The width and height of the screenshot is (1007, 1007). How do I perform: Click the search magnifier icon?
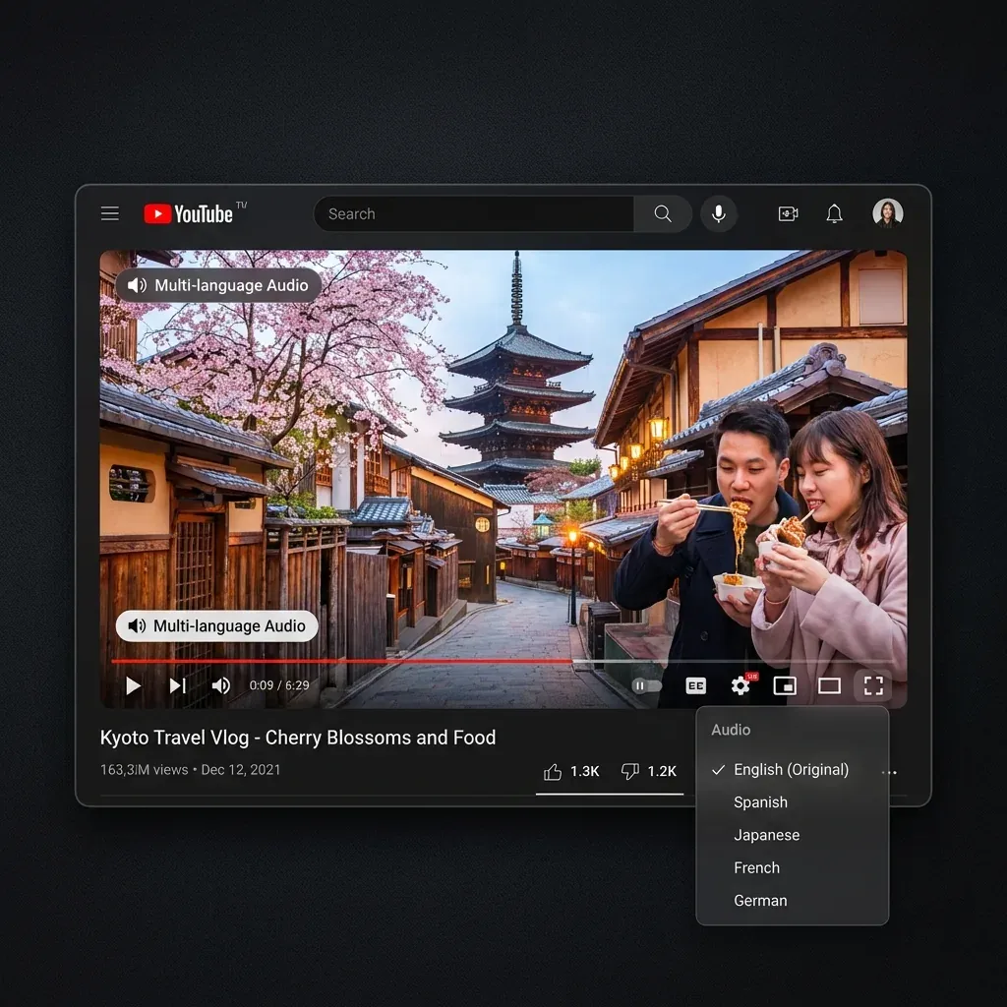tap(662, 213)
